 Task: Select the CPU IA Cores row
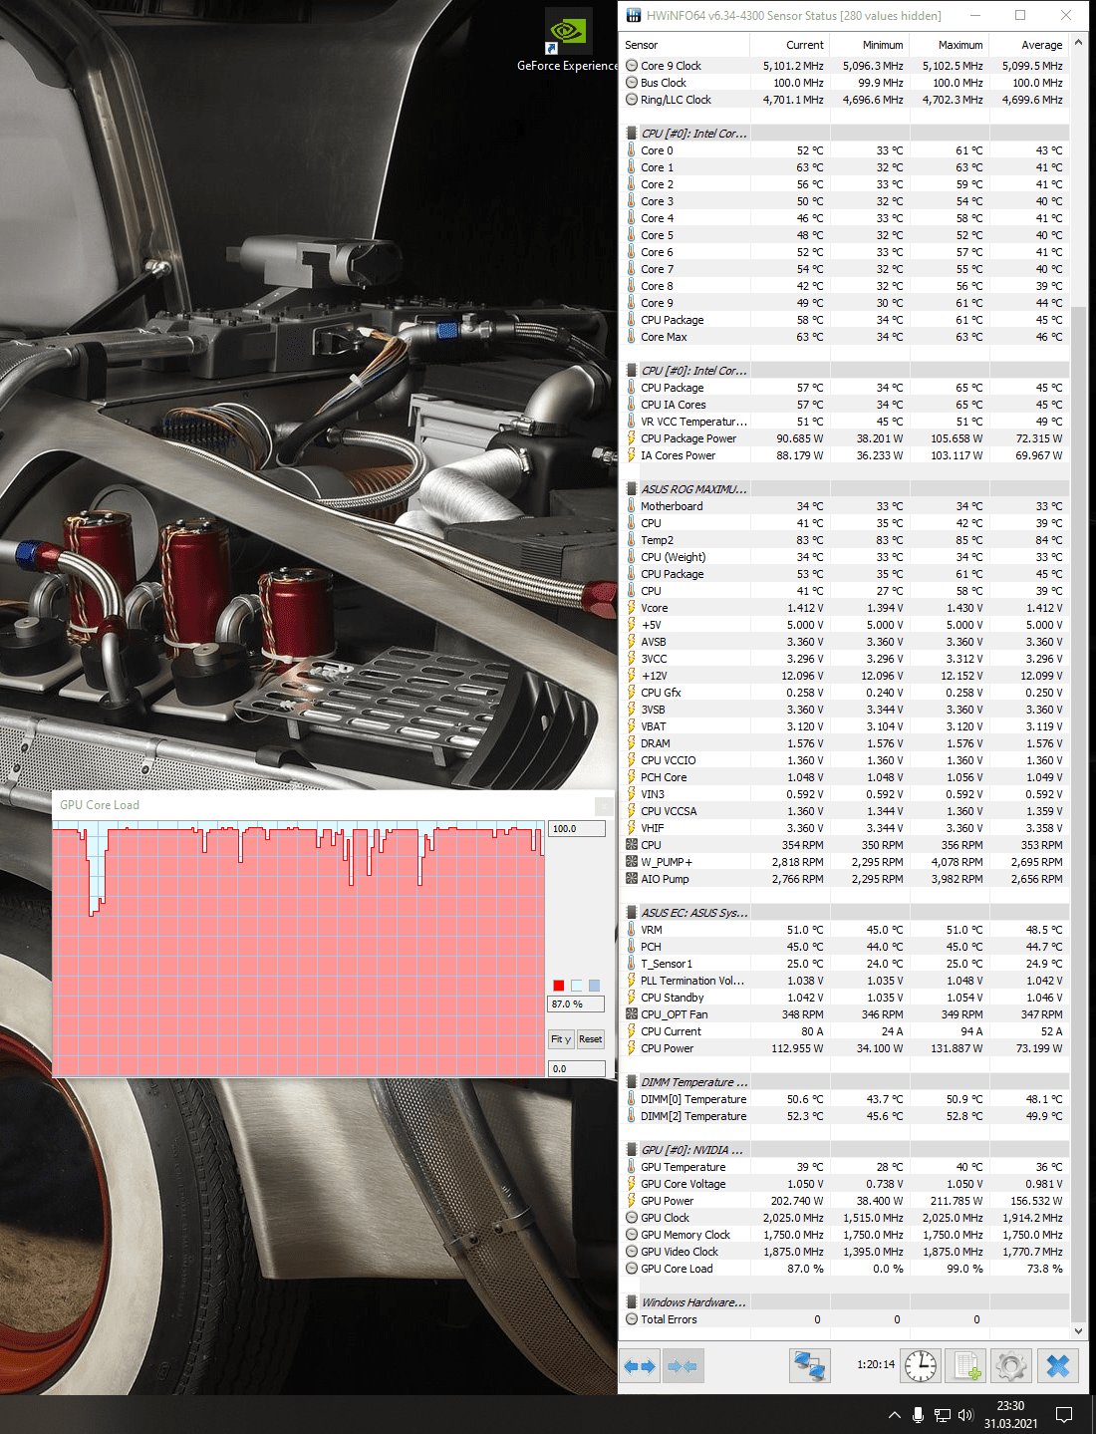pyautogui.click(x=844, y=405)
